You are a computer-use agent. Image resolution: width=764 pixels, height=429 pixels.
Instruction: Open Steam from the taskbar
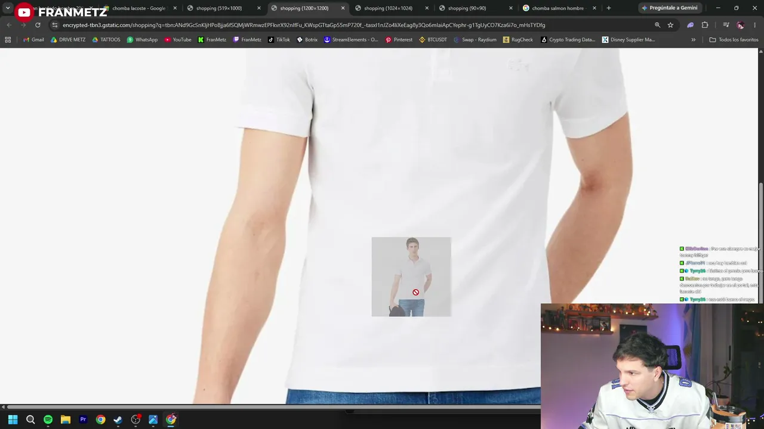pos(118,419)
